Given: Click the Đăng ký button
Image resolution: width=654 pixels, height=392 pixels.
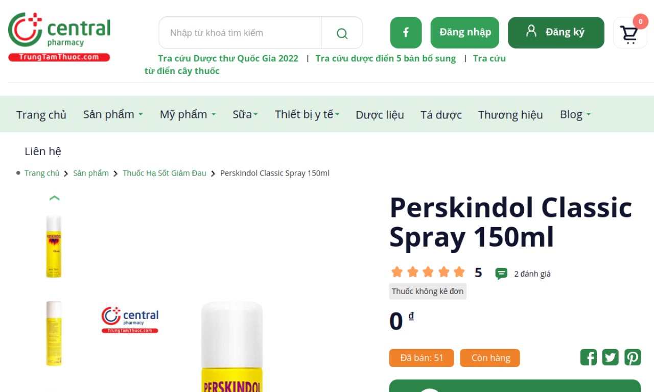Looking at the screenshot, I should [556, 33].
